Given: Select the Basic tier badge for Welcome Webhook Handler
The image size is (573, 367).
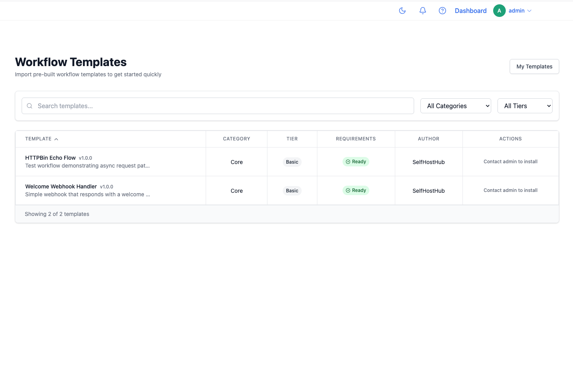Looking at the screenshot, I should click(292, 190).
